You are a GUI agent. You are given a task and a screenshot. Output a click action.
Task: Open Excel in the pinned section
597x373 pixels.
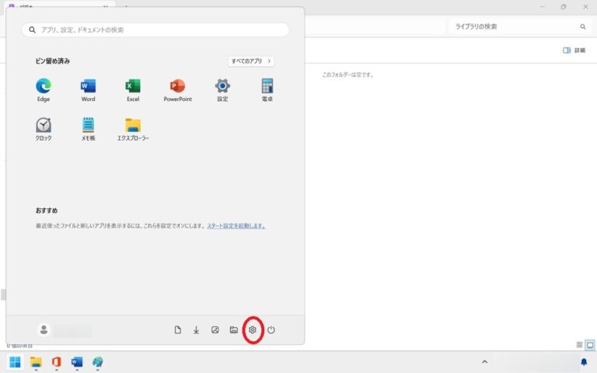(133, 87)
